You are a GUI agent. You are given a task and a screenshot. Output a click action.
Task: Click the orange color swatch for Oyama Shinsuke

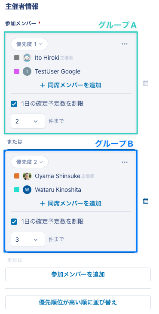point(17,176)
